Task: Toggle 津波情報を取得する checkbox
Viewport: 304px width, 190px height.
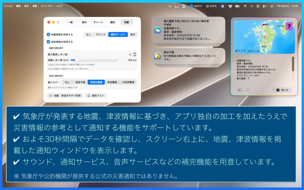Action: coord(48,42)
